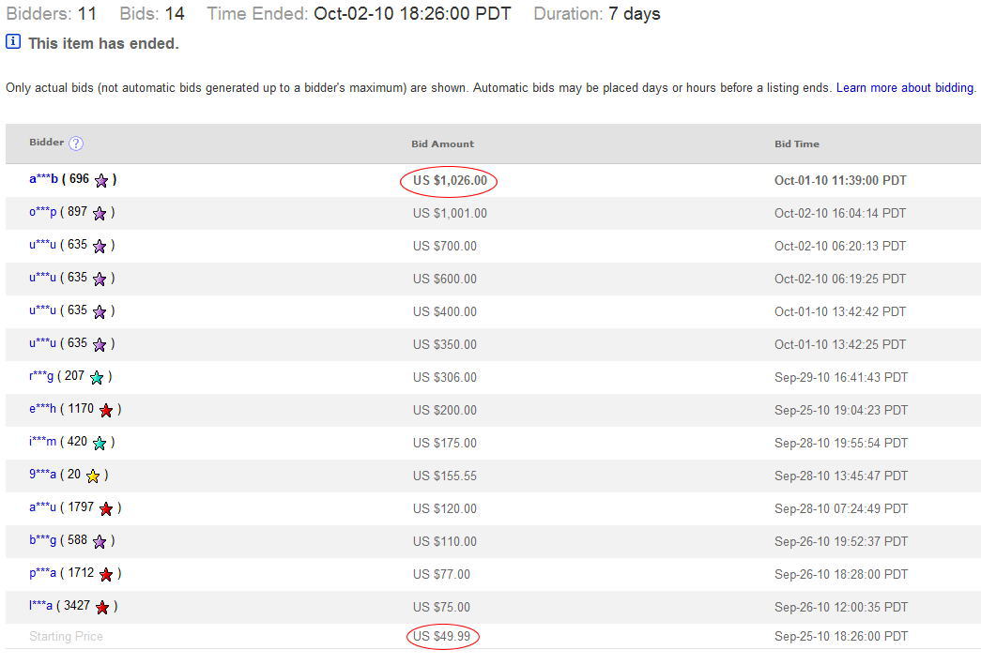
Task: Open winning bidder a***b's profile link
Action: tap(43, 179)
